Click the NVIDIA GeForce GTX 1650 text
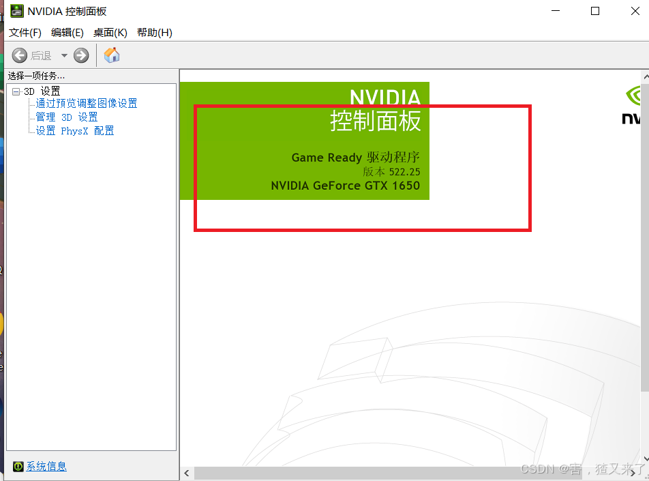Image resolution: width=649 pixels, height=481 pixels. [x=346, y=186]
